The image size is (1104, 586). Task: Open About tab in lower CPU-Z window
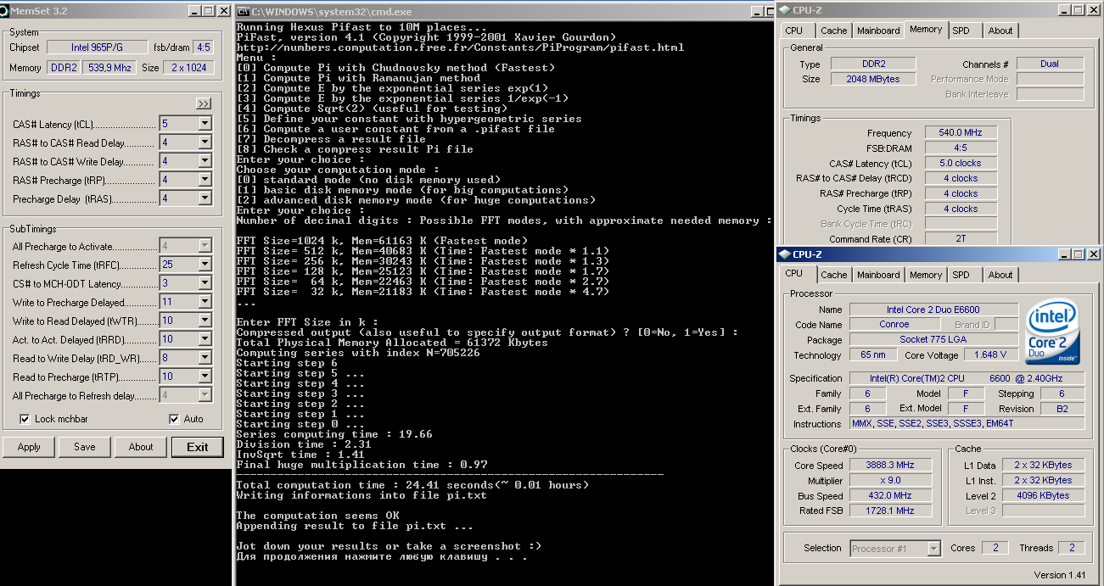pos(1000,275)
